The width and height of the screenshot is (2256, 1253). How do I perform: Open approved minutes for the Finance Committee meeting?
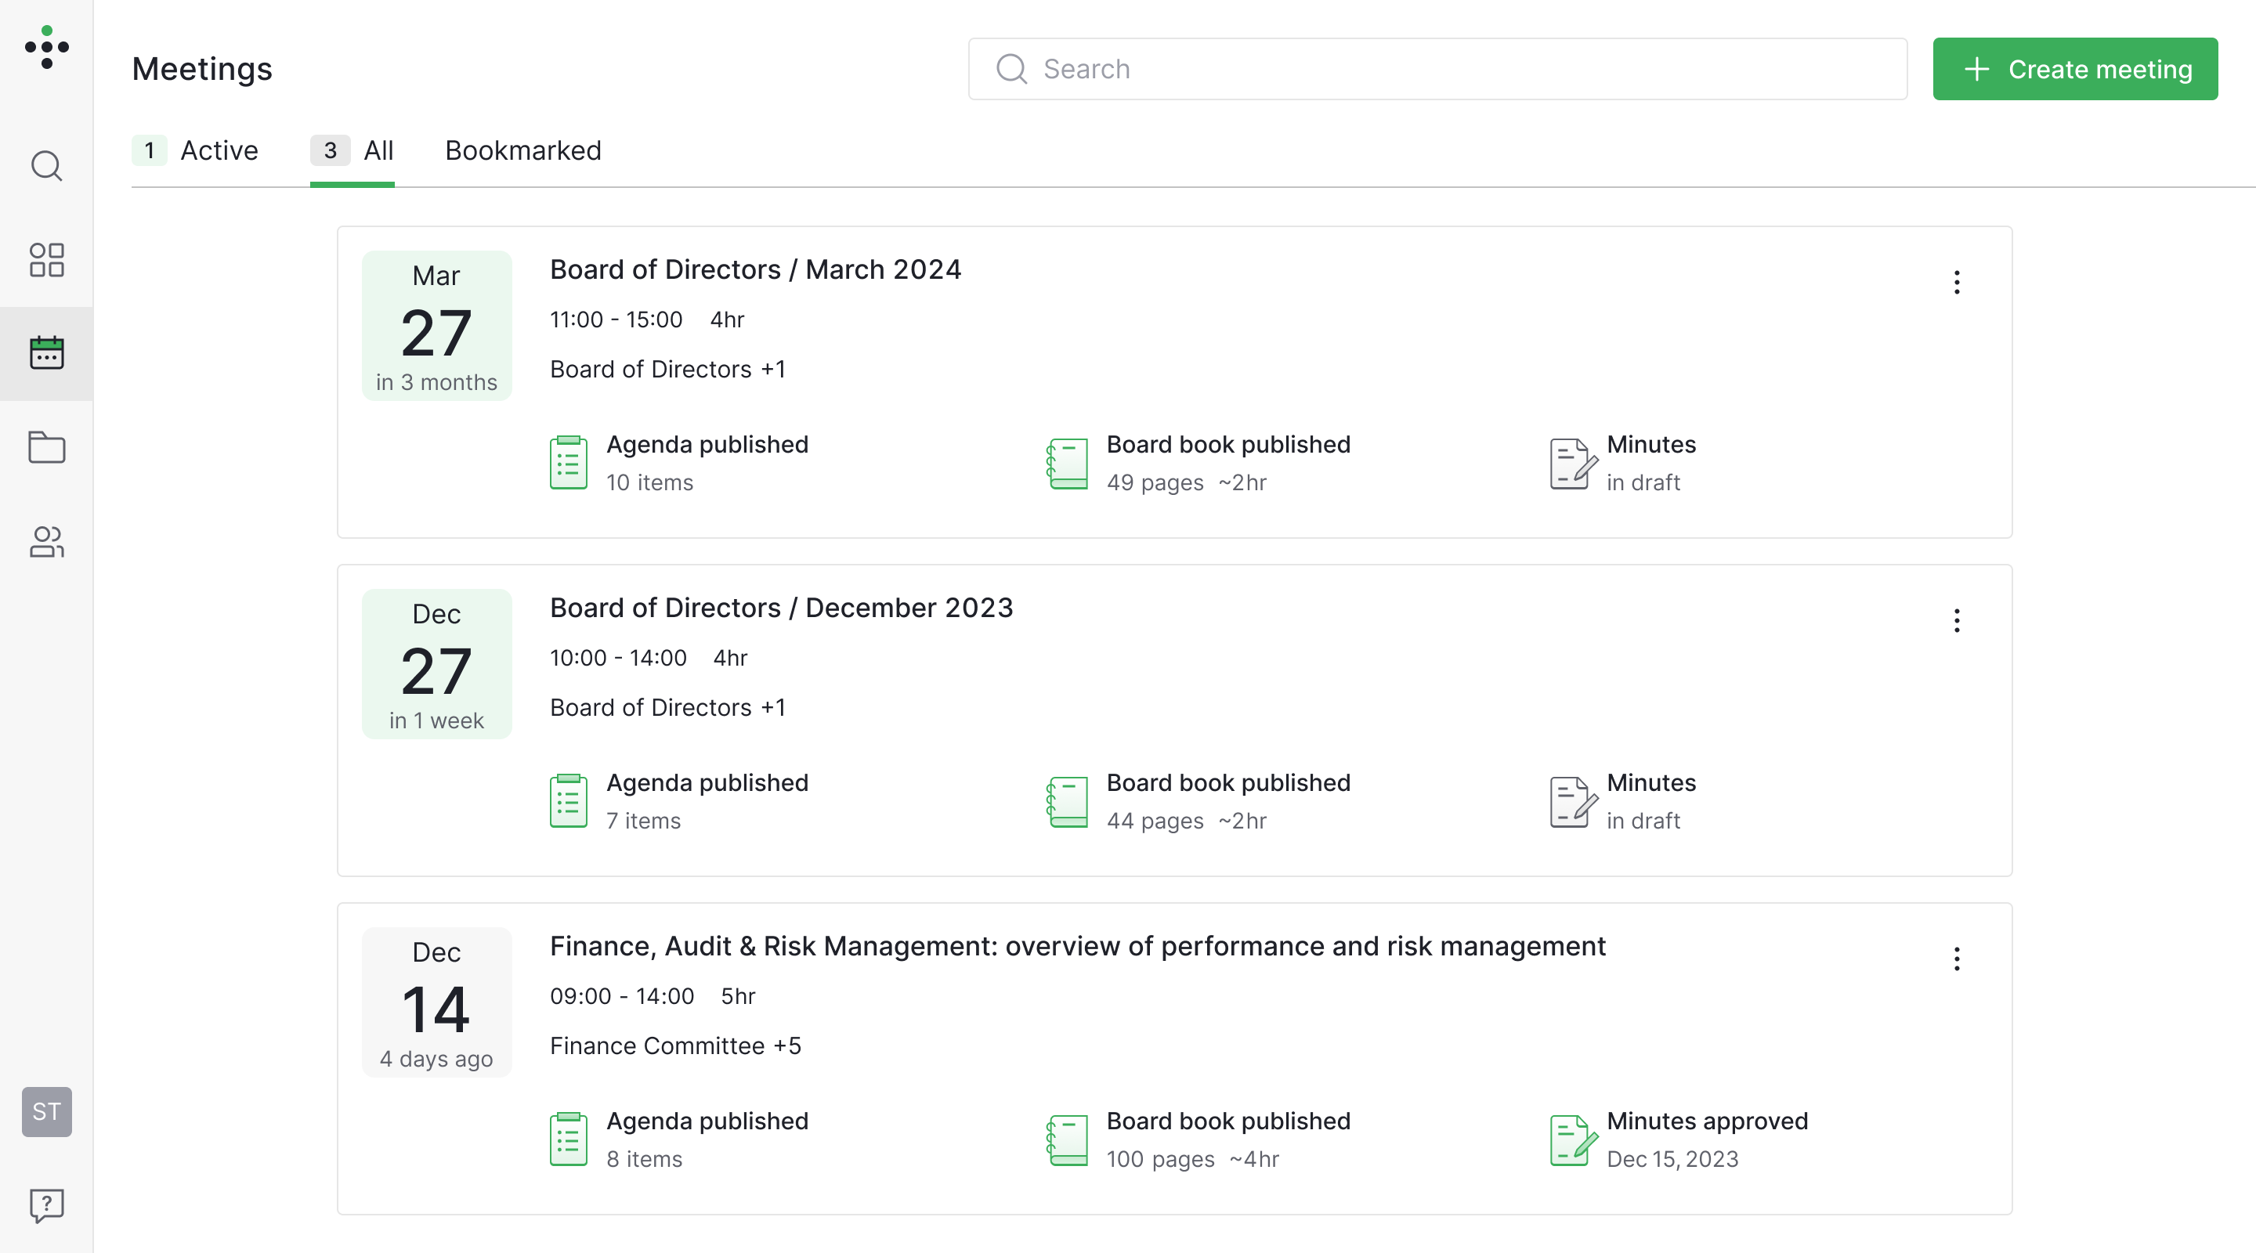coord(1706,1137)
